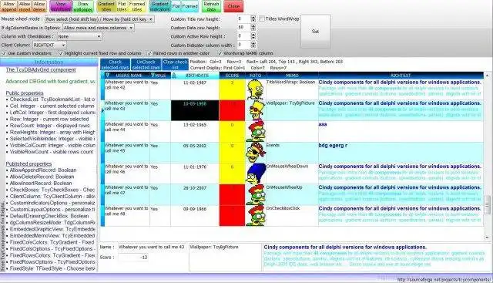
Task: Open Bart photo in row 43
Action: point(255,110)
